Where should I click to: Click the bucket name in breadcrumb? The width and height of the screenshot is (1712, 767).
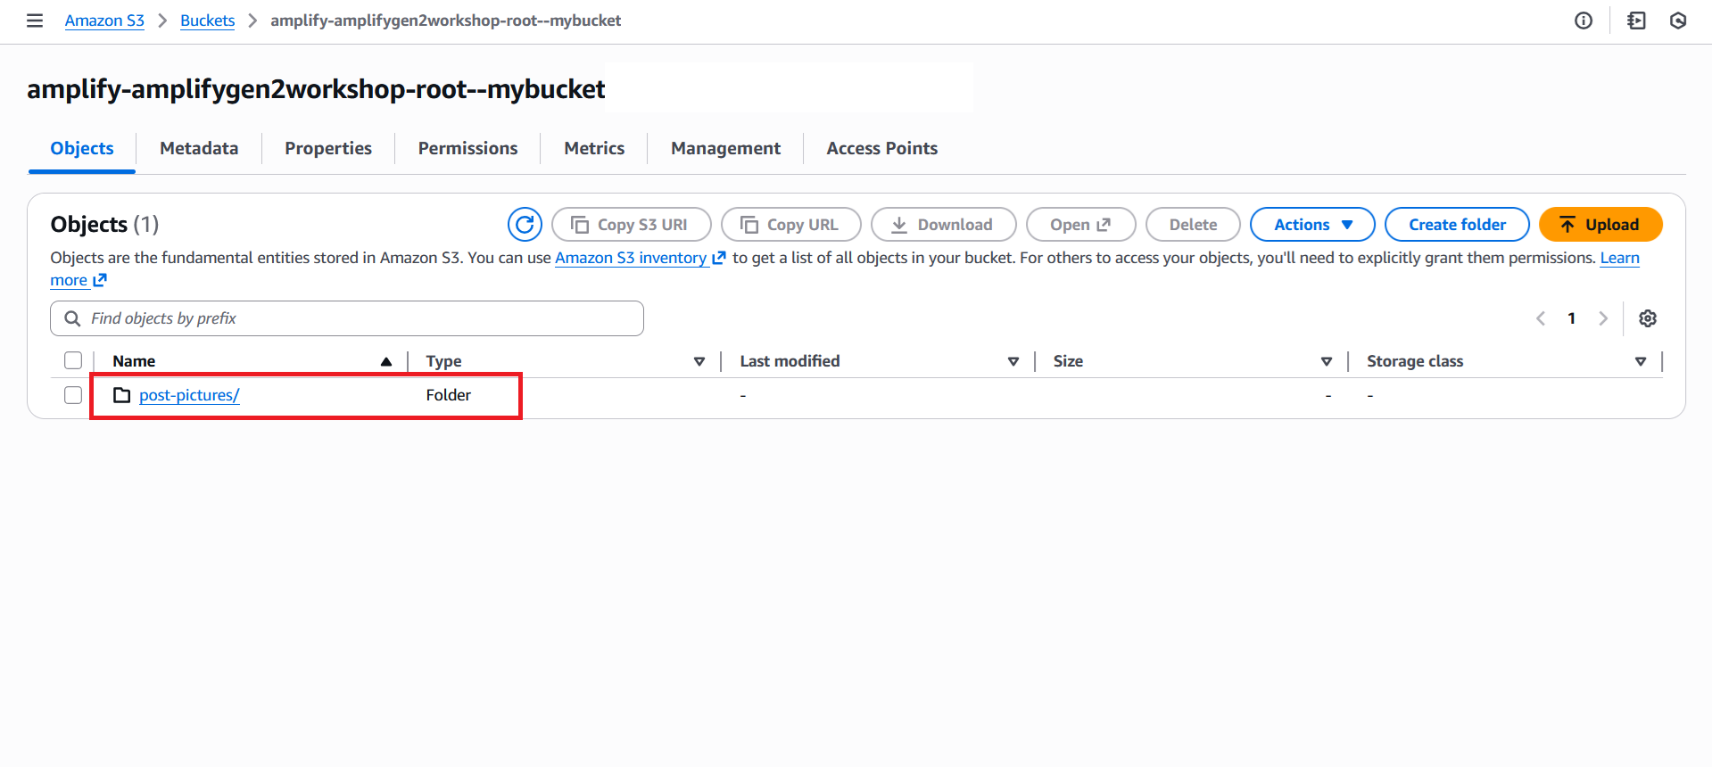coord(445,21)
